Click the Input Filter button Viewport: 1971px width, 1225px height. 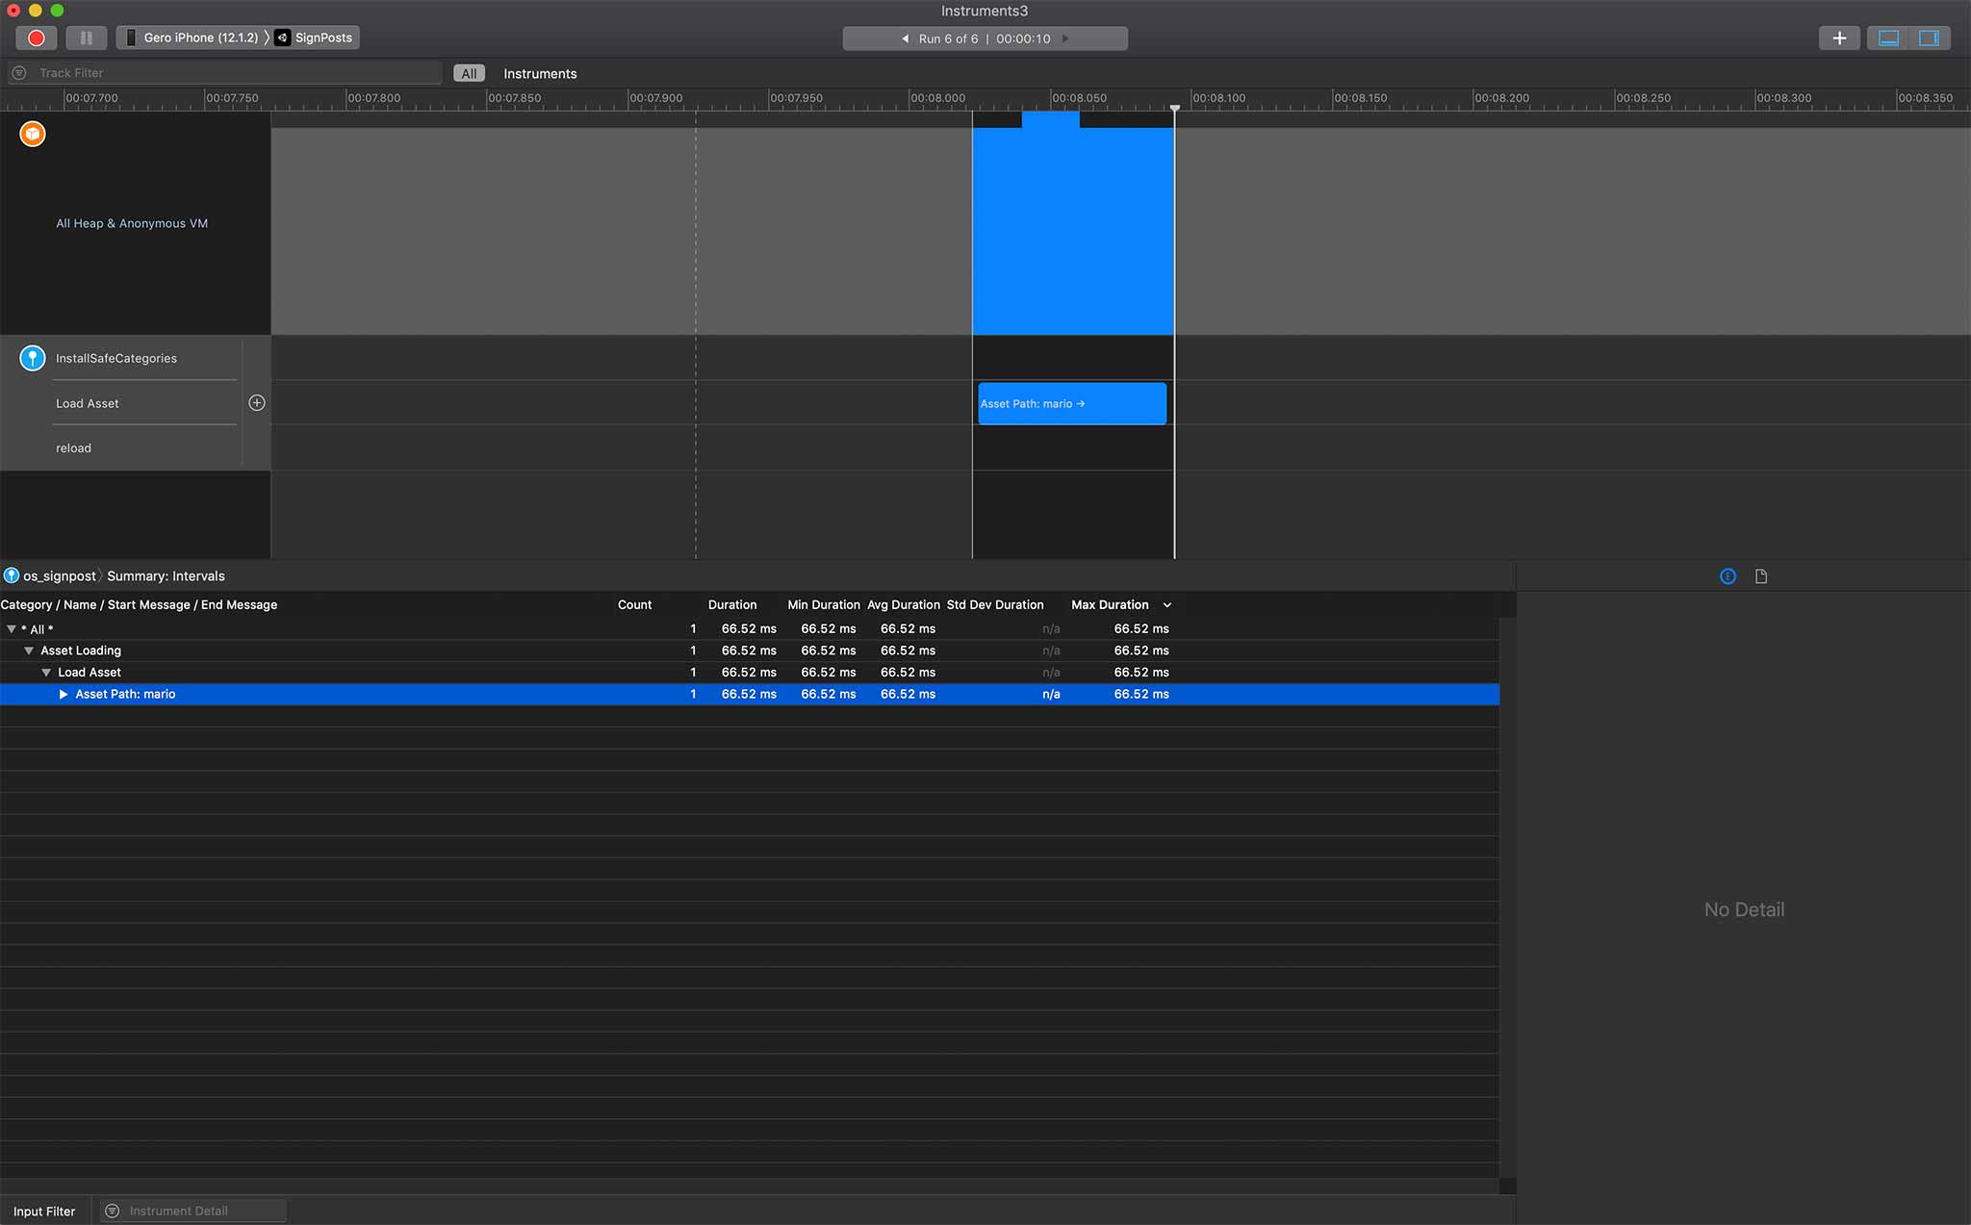(x=44, y=1211)
